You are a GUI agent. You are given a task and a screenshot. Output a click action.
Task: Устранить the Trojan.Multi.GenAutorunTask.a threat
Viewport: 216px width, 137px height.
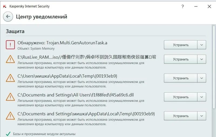(181, 45)
